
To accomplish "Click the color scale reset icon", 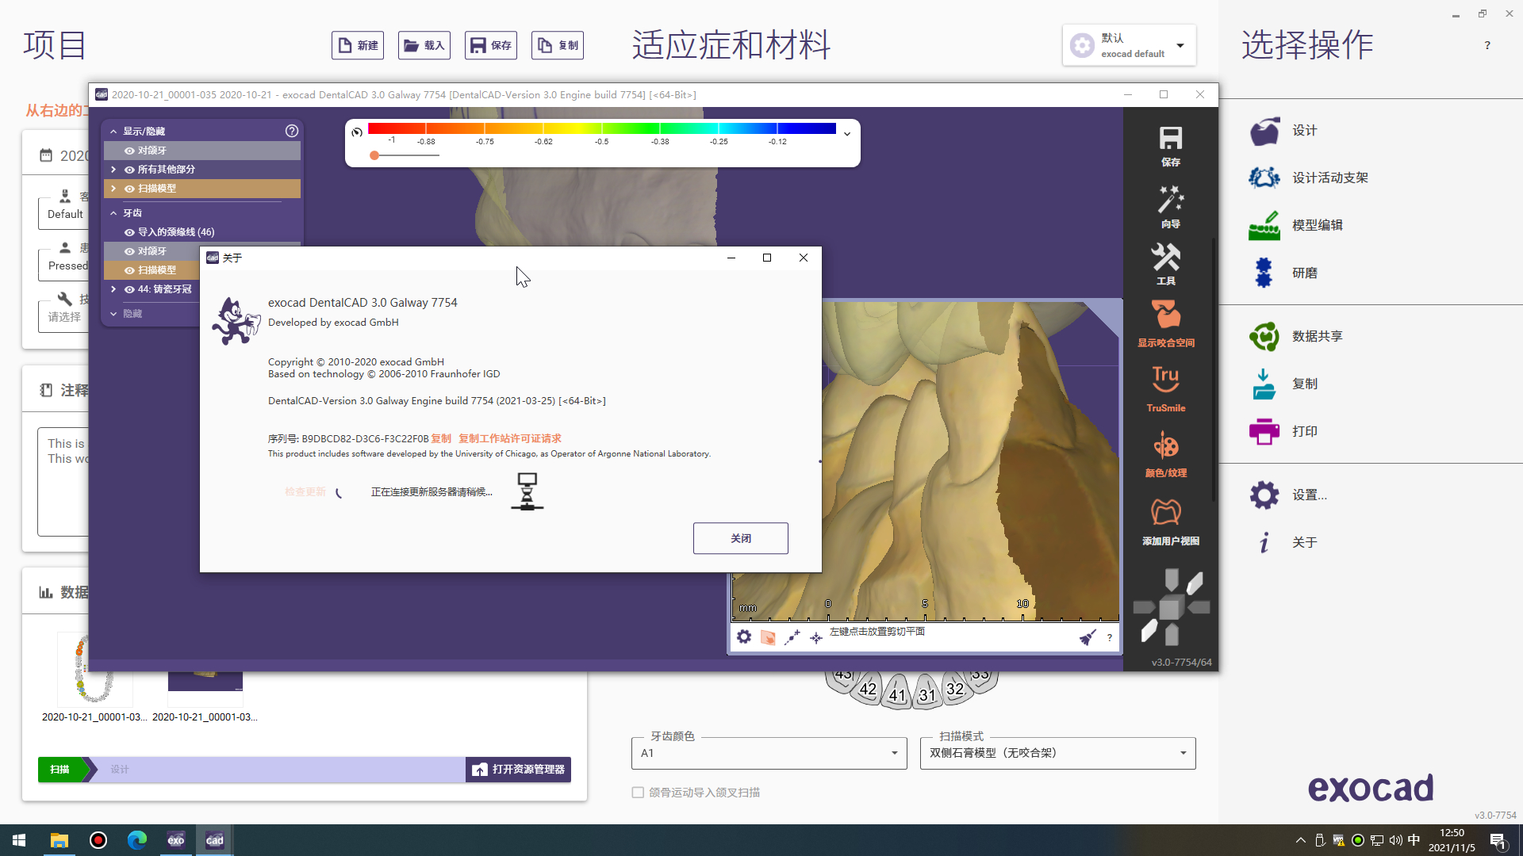I will click(356, 132).
